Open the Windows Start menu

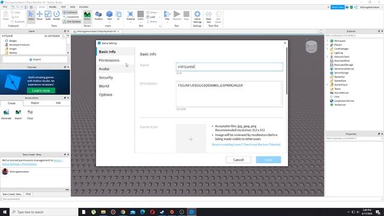(x=5, y=212)
